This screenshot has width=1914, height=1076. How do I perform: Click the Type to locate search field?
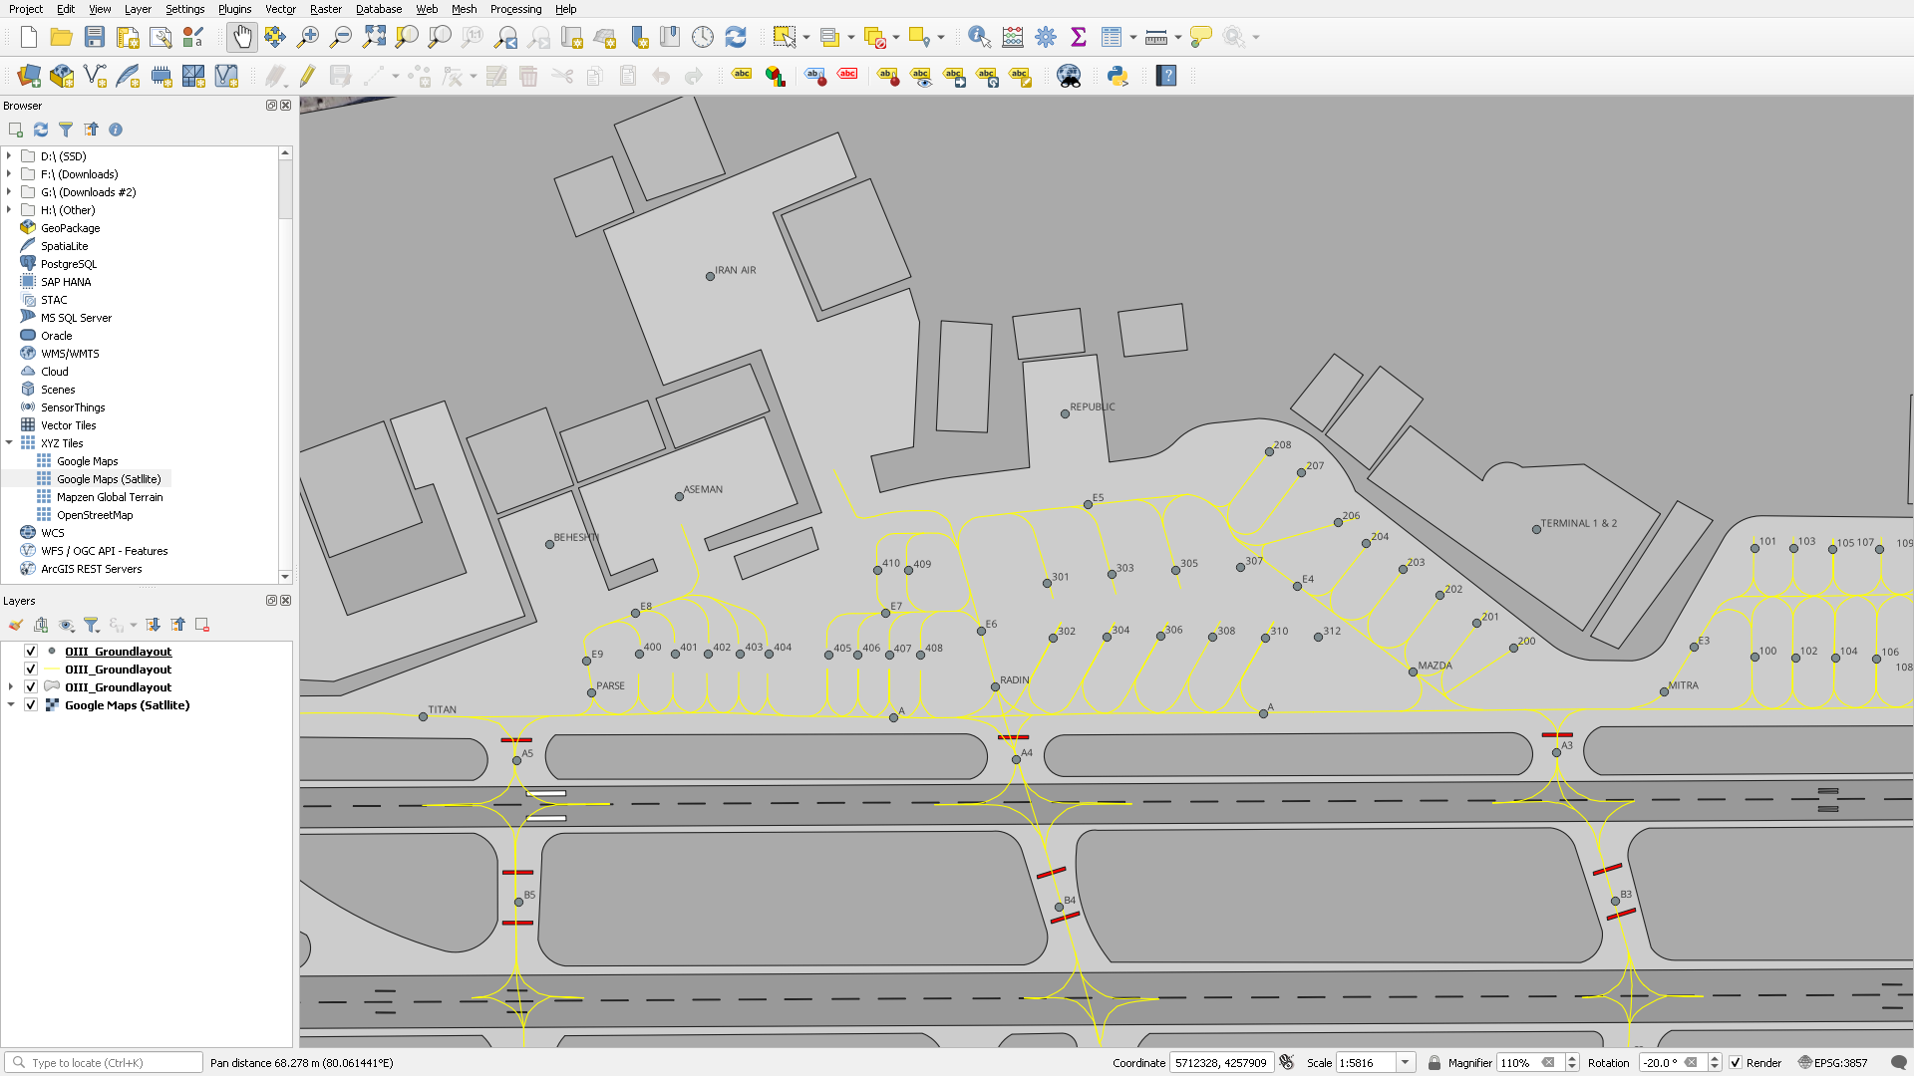tap(104, 1063)
